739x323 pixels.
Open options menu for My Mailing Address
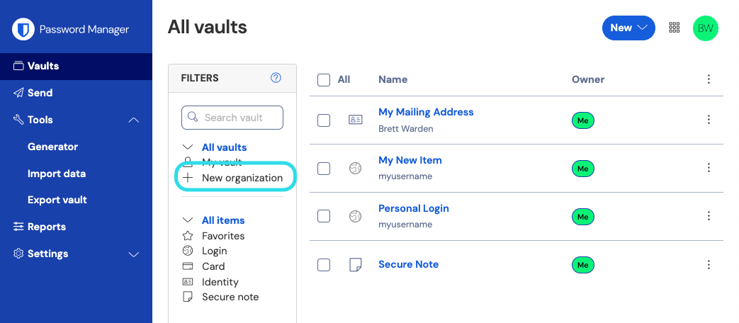coord(709,120)
